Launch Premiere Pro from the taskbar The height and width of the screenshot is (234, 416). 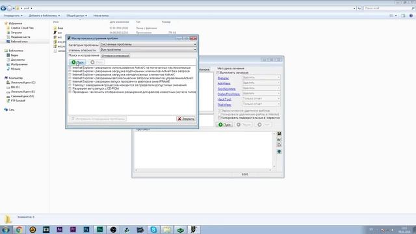(x=73, y=229)
